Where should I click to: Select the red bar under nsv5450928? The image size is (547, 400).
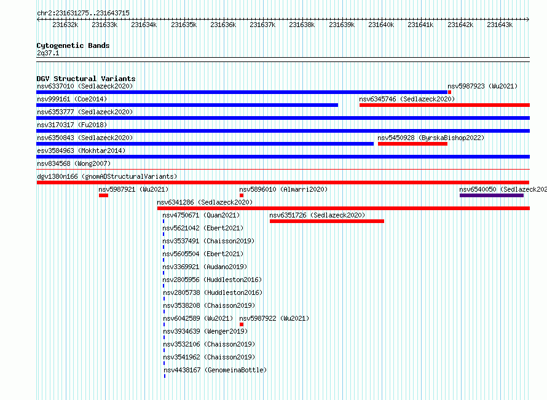412,144
